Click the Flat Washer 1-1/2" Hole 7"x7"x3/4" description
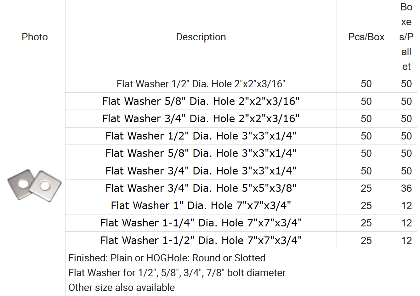The height and width of the screenshot is (296, 420). tap(201, 241)
